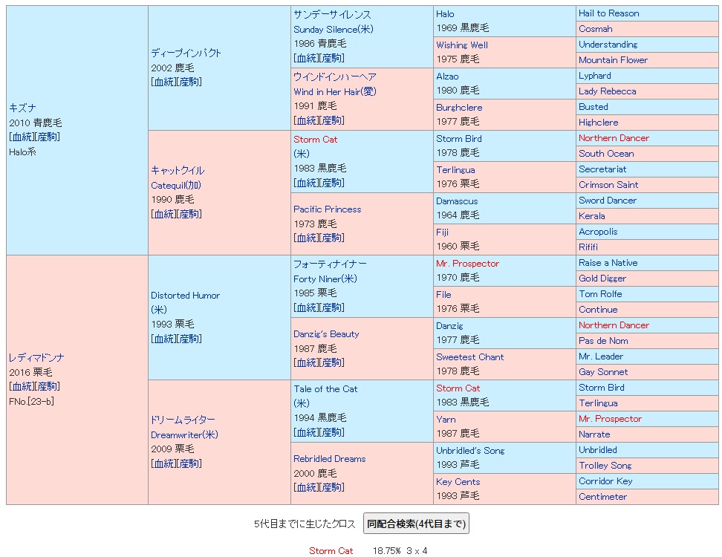
Task: Open the Rififi link
Action: 588,247
